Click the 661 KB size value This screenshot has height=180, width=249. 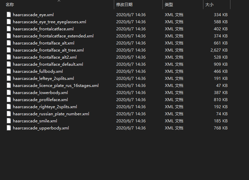[x=221, y=43]
